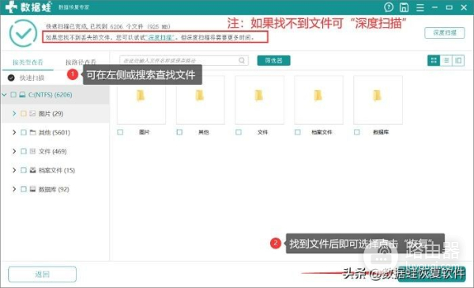The height and width of the screenshot is (288, 474).
Task: Select the 文件 (469) tree label
Action: (53, 151)
